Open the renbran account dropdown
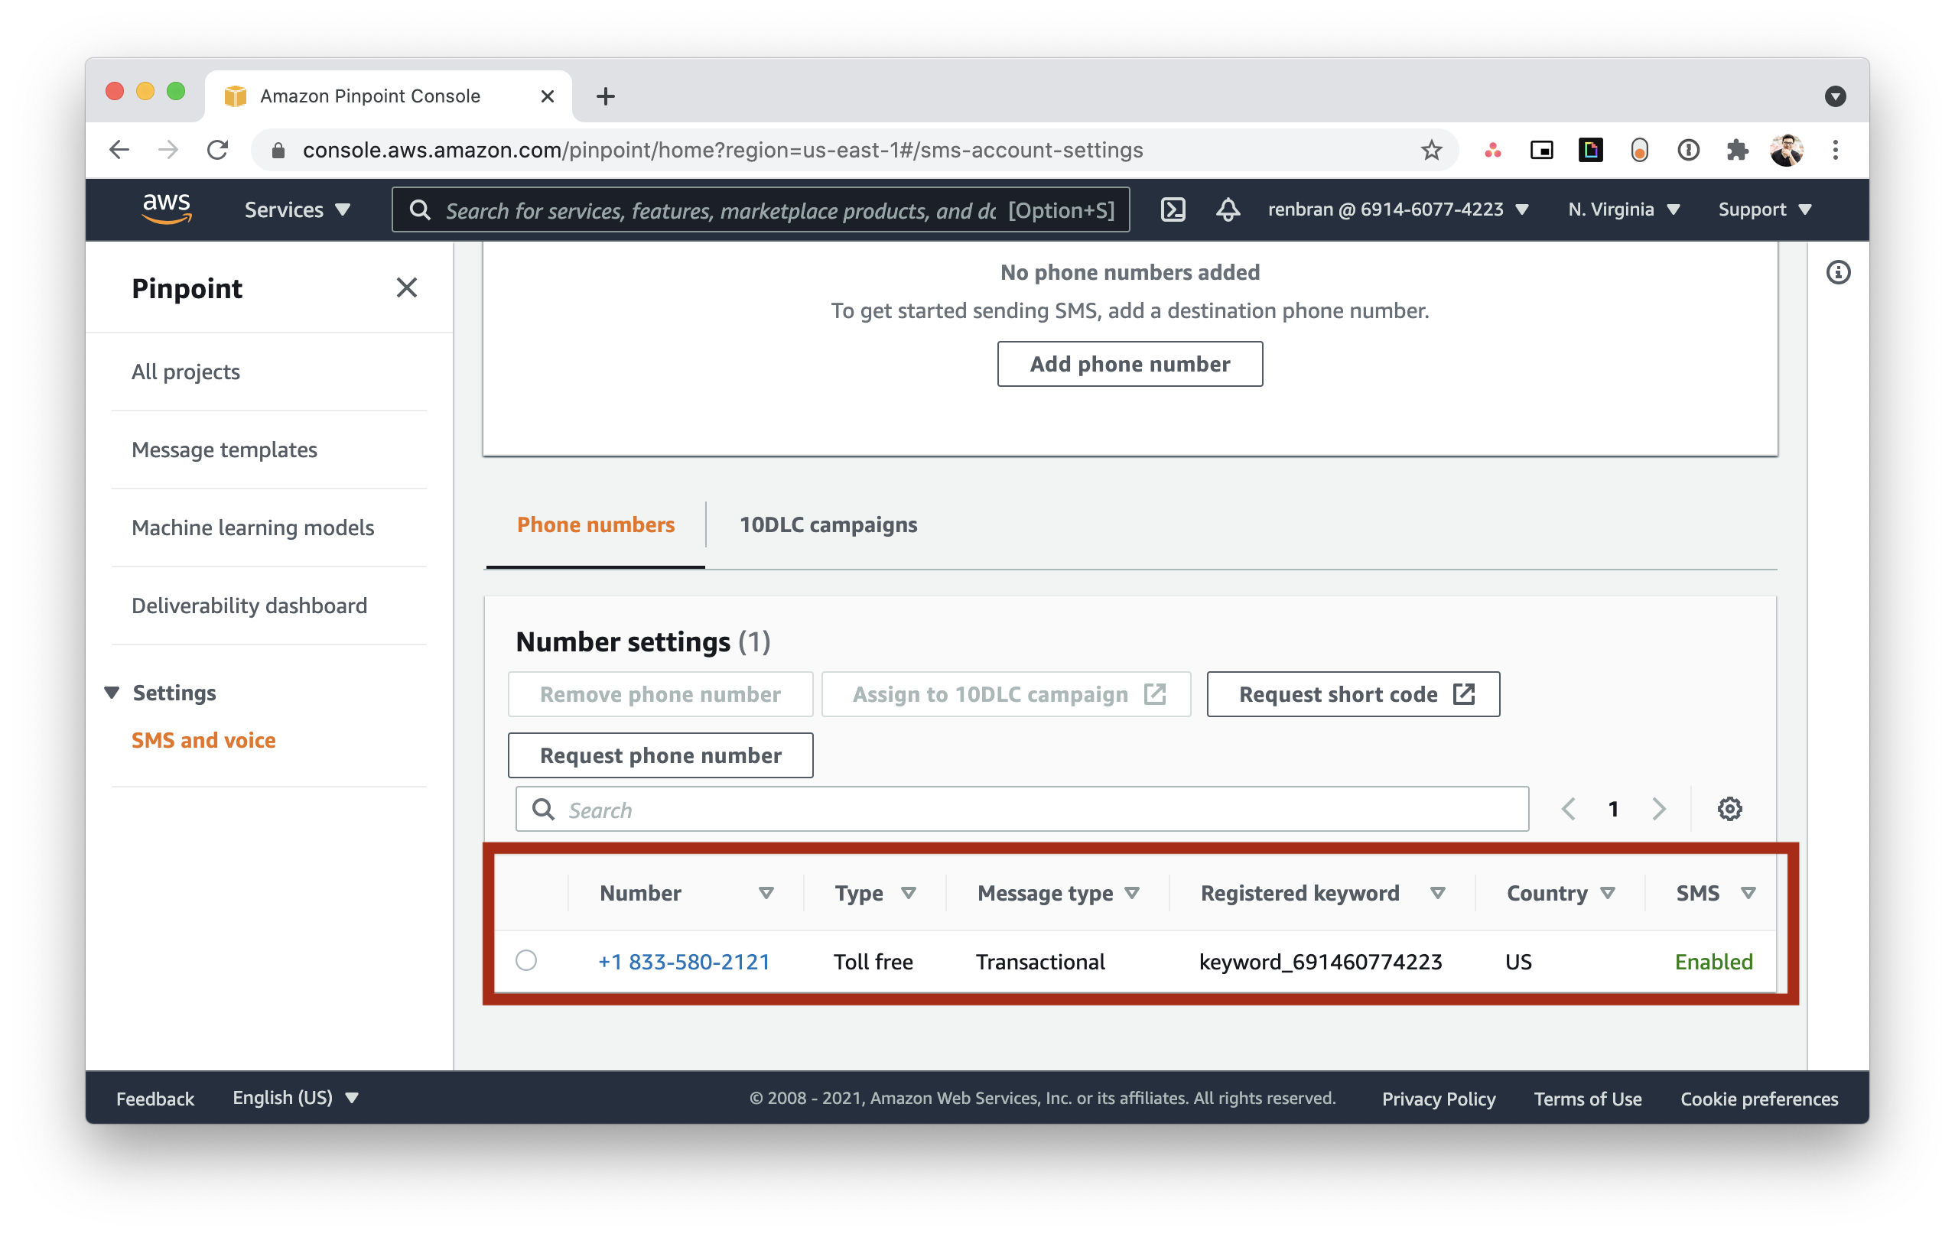 [1397, 209]
